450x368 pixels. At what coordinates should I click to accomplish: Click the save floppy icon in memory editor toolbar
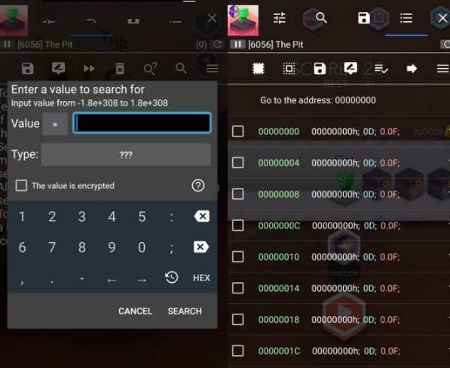tap(320, 69)
